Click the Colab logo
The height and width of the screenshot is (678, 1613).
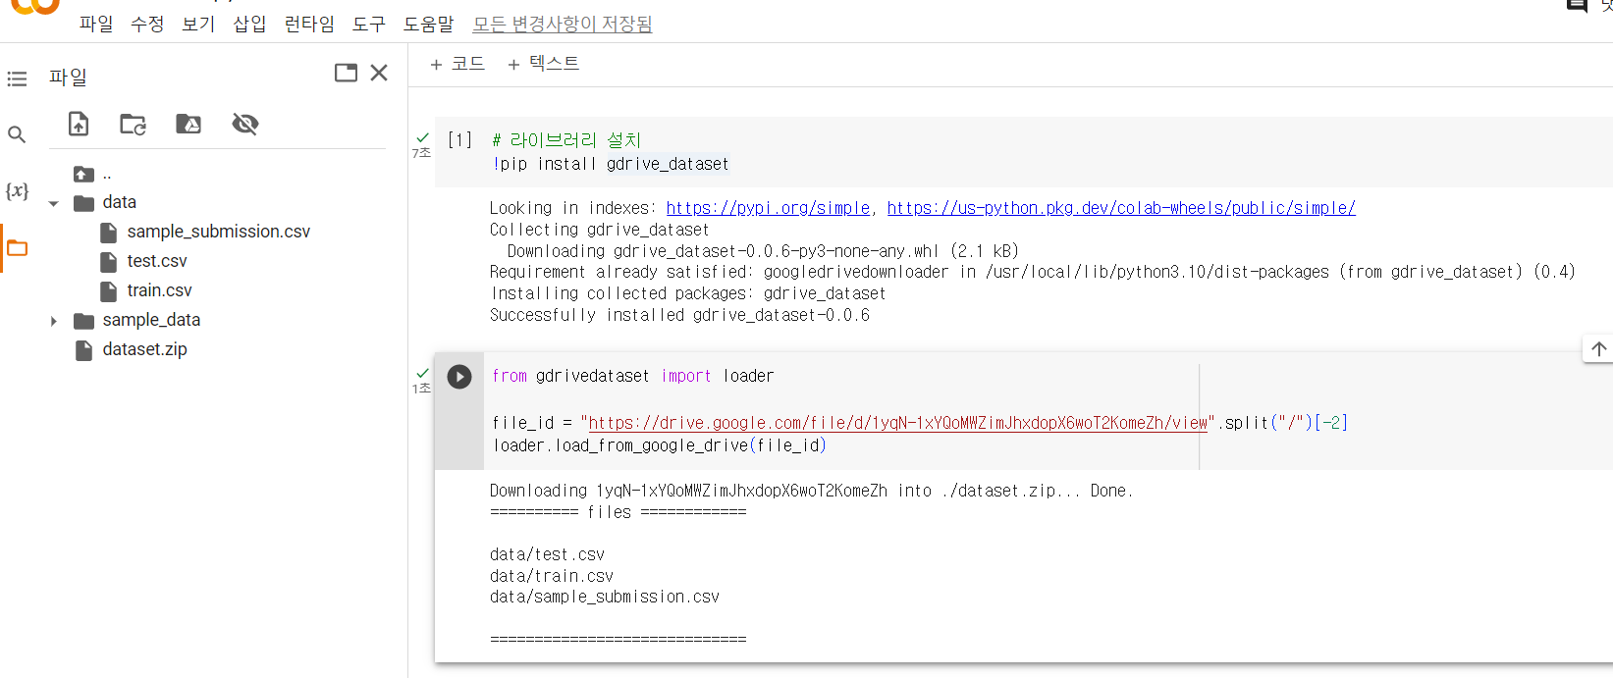(x=35, y=6)
